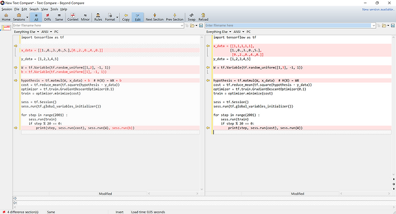Open the Search menu
Image resolution: width=396 pixels, height=214 pixels.
(34, 9)
